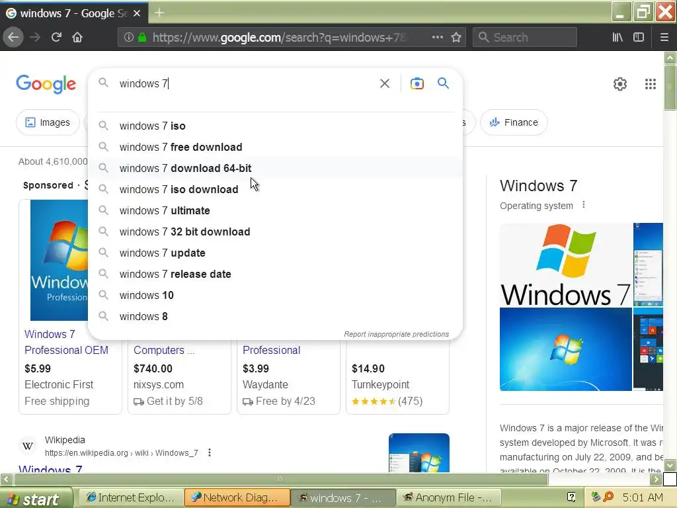Open Windows 7 Professional OEM product link
The width and height of the screenshot is (677, 508).
[x=67, y=342]
